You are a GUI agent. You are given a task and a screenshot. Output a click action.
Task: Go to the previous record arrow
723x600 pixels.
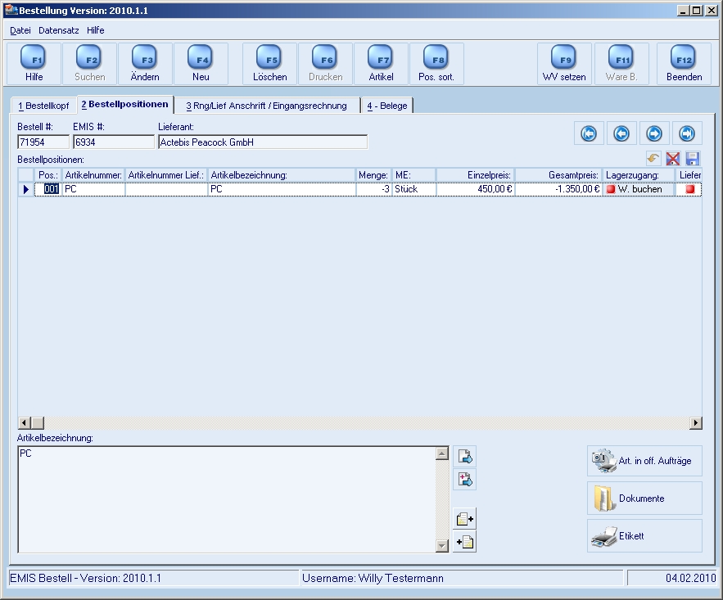(621, 133)
